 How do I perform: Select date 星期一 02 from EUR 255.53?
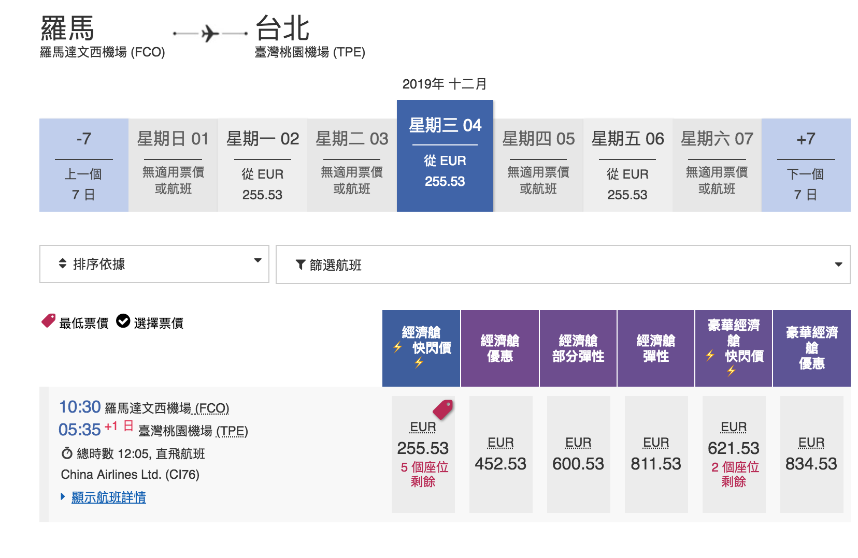click(263, 165)
